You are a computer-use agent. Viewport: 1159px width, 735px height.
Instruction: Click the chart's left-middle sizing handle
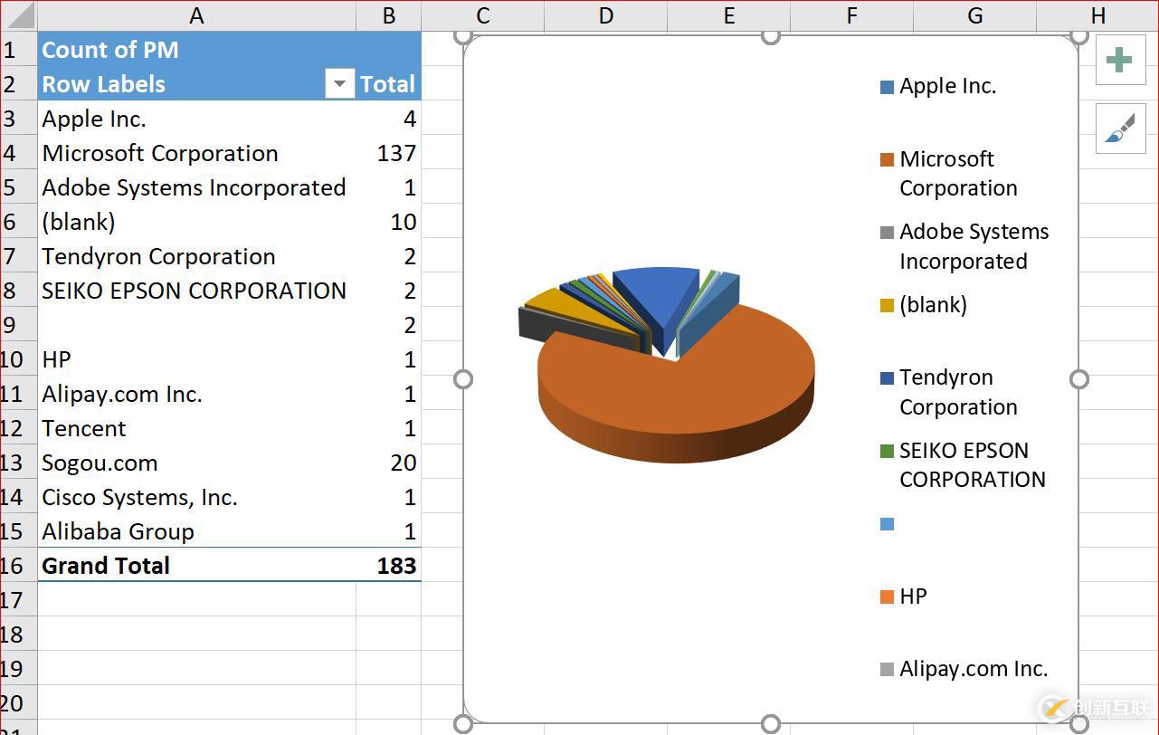pos(463,379)
